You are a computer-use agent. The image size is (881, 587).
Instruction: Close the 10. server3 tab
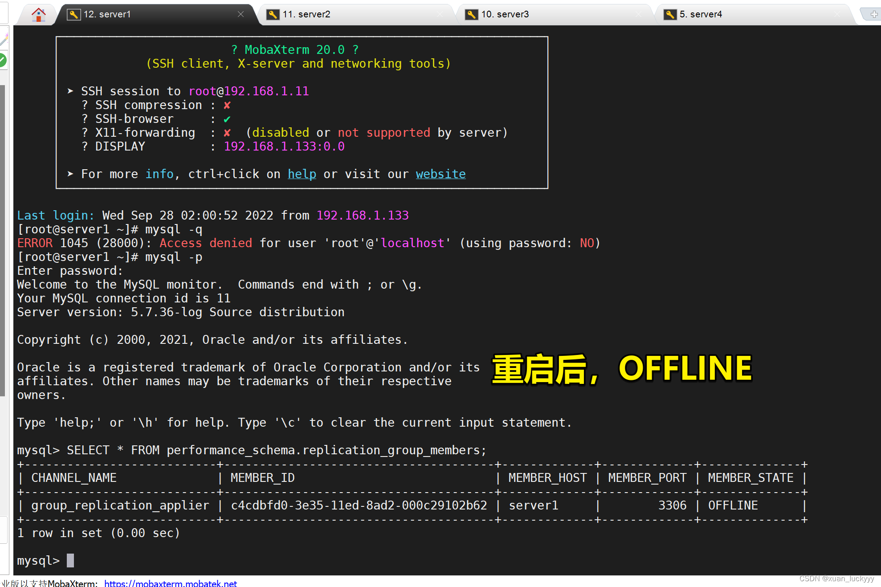(x=639, y=14)
